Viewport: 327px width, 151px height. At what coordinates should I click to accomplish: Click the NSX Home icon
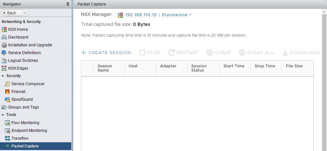[x=4, y=29]
